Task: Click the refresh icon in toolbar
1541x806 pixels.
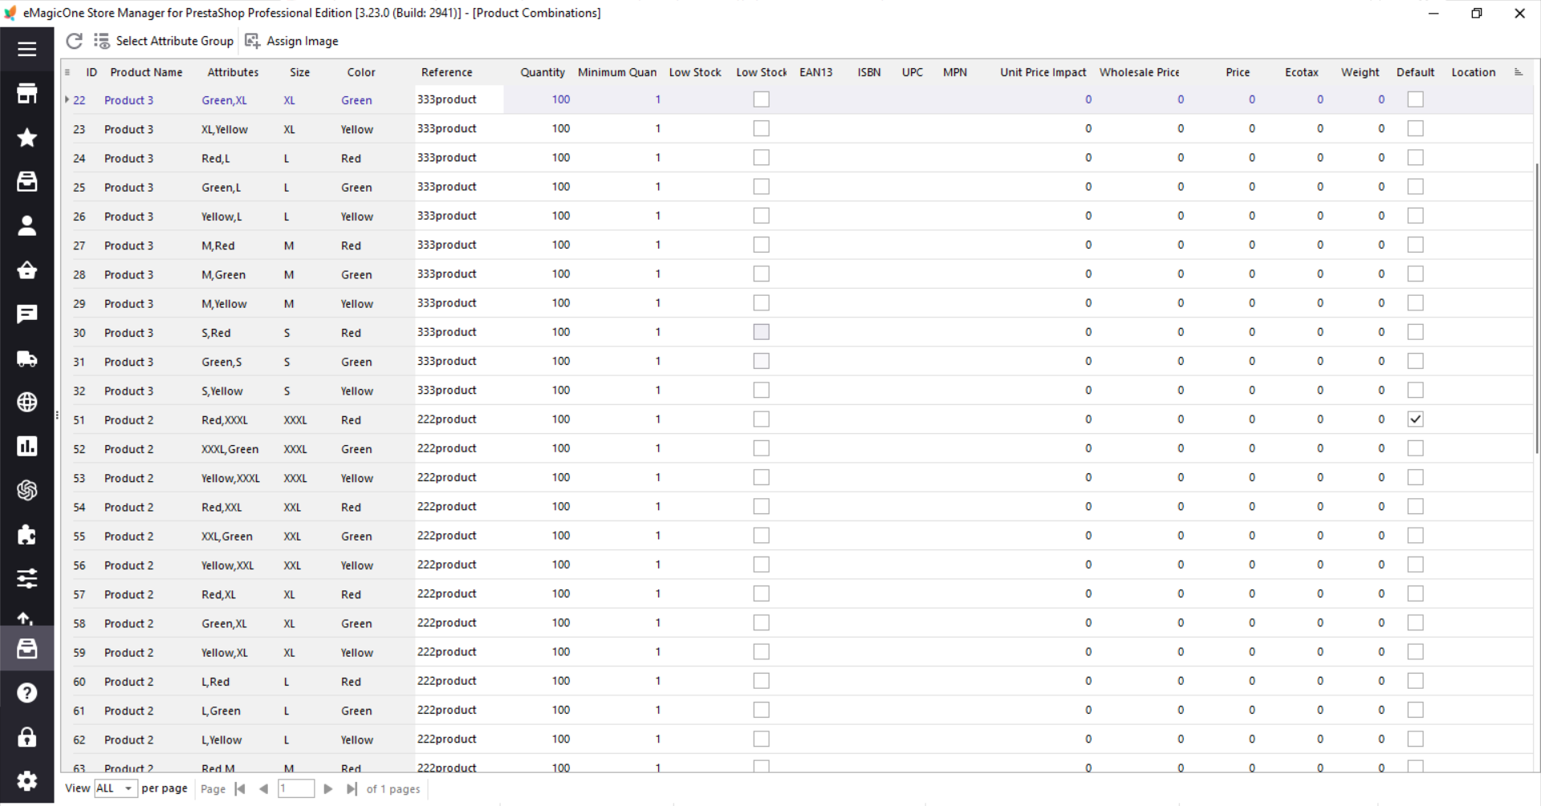Action: [74, 41]
